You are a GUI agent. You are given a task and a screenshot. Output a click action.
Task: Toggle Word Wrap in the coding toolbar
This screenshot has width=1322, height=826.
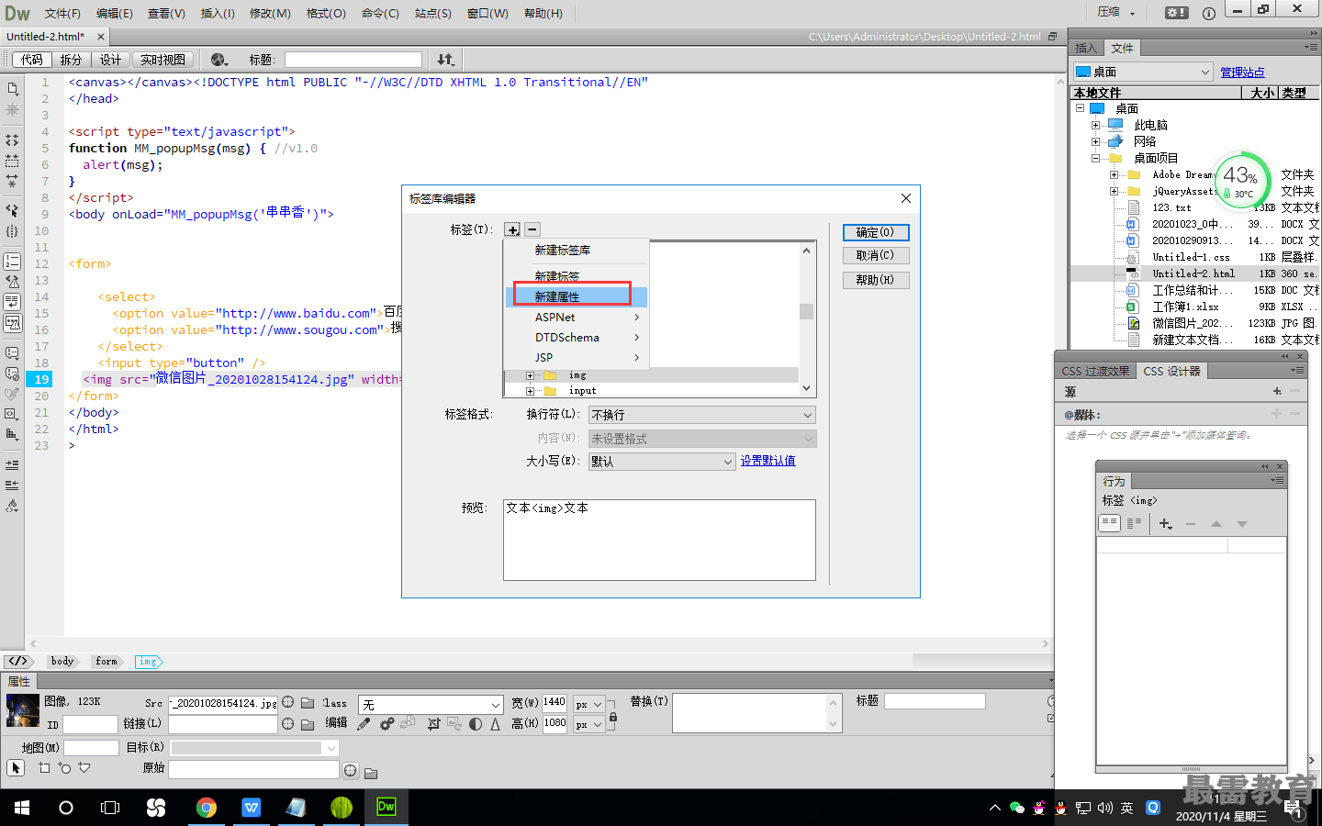point(12,301)
